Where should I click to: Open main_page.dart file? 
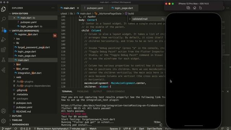click(x=27, y=56)
